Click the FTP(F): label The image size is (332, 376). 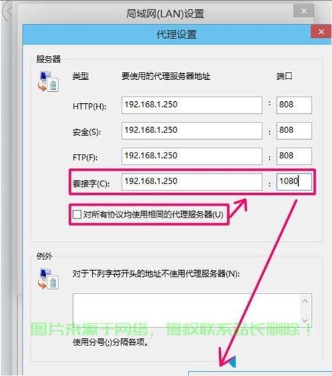pos(85,158)
